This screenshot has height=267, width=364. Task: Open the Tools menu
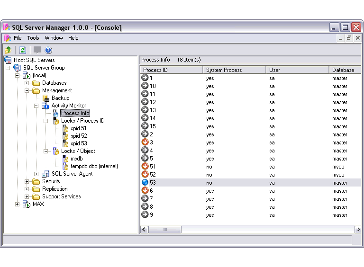[x=33, y=38]
